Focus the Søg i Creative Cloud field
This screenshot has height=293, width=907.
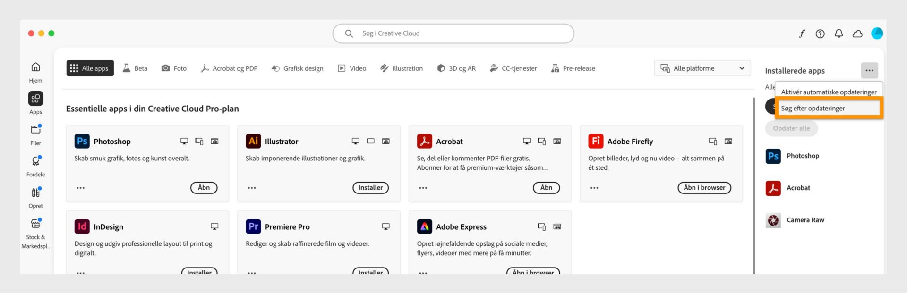453,33
